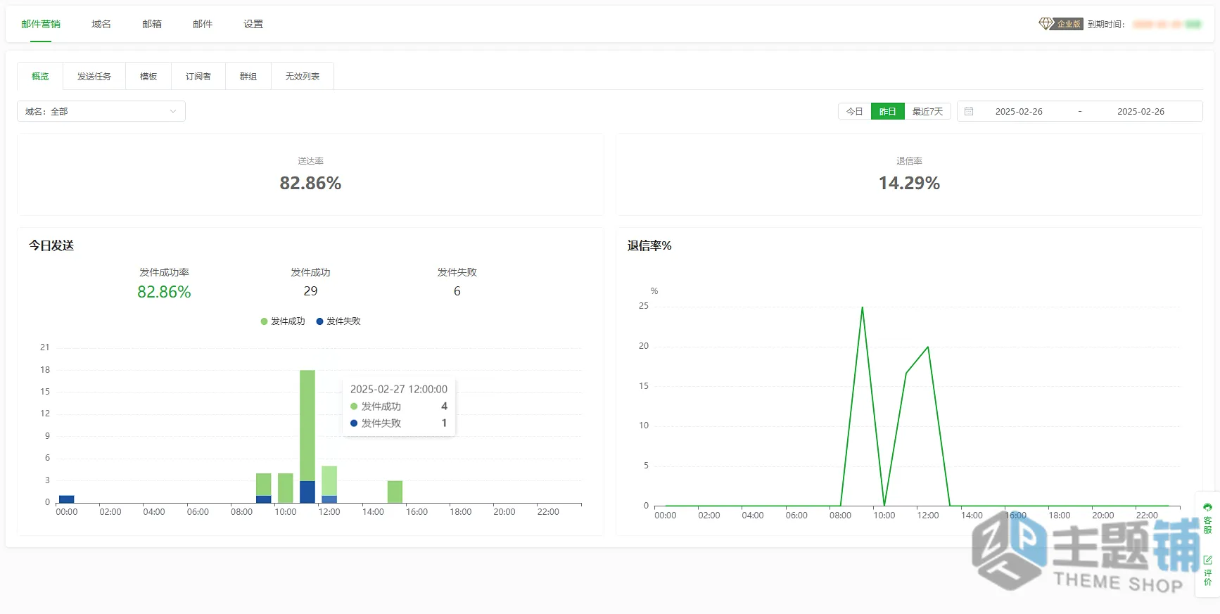The image size is (1220, 614).
Task: Click the calendar icon in date range
Action: click(x=969, y=111)
